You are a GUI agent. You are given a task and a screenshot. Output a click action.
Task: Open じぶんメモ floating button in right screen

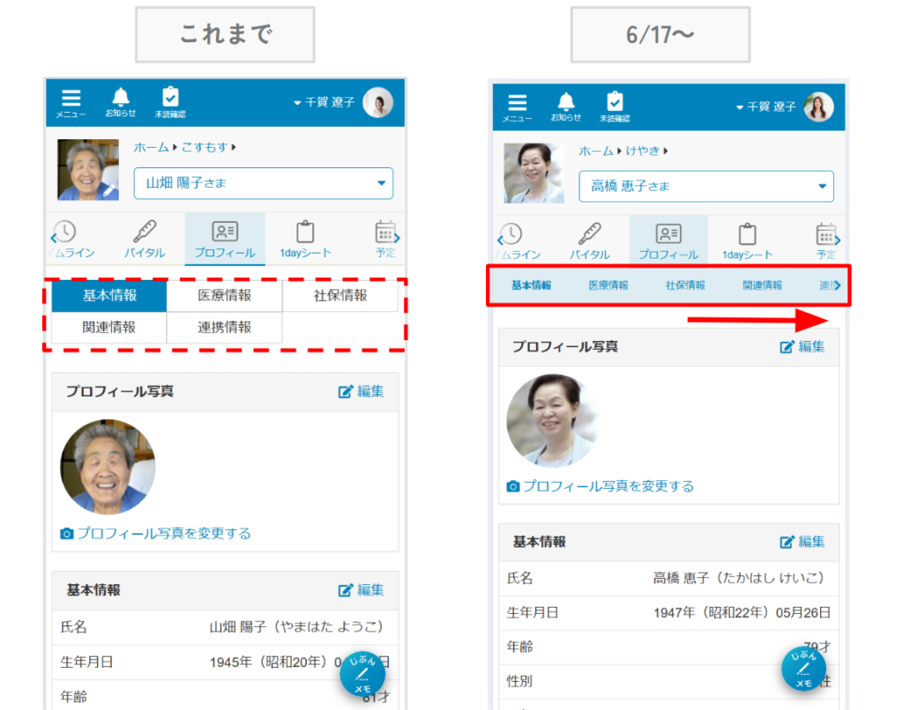pos(804,669)
